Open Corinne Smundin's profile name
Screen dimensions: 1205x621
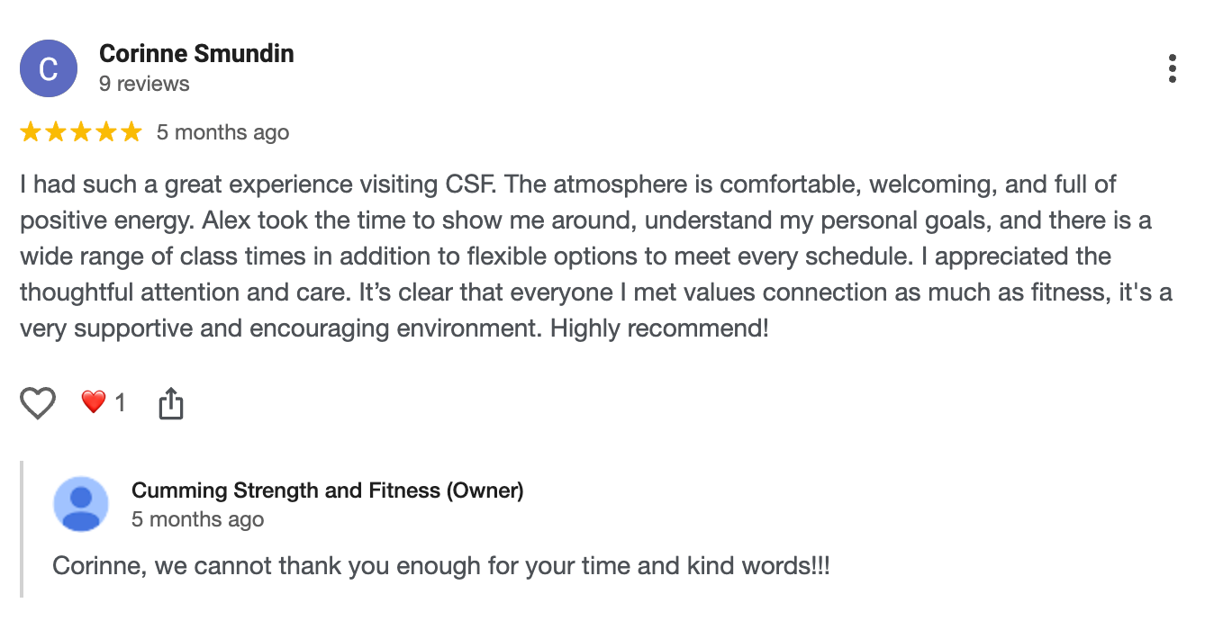(x=196, y=54)
